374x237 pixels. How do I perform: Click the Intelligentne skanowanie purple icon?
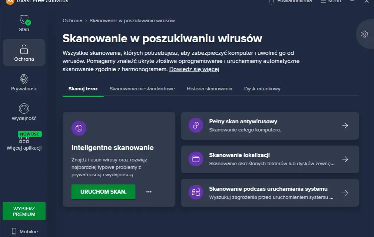[79, 128]
